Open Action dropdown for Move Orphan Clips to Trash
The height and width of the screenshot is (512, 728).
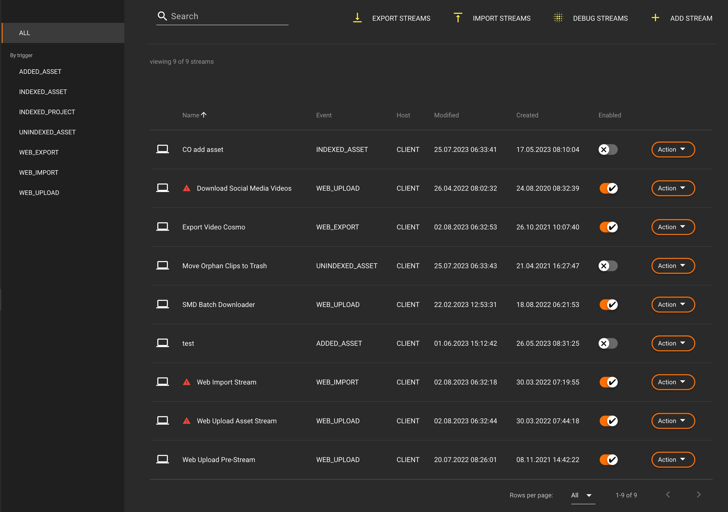[672, 266]
